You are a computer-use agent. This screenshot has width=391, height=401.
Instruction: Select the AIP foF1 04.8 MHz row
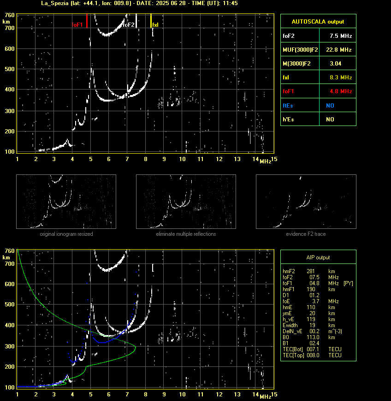pyautogui.click(x=318, y=283)
